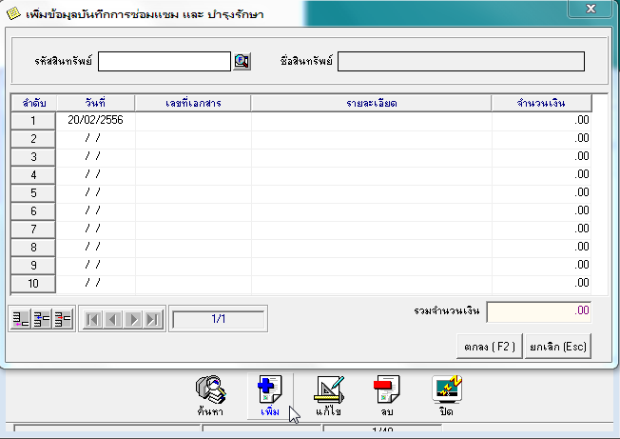Click the เลขที่เอกสาร column header
Screen dimensions: 620x439
(193, 102)
